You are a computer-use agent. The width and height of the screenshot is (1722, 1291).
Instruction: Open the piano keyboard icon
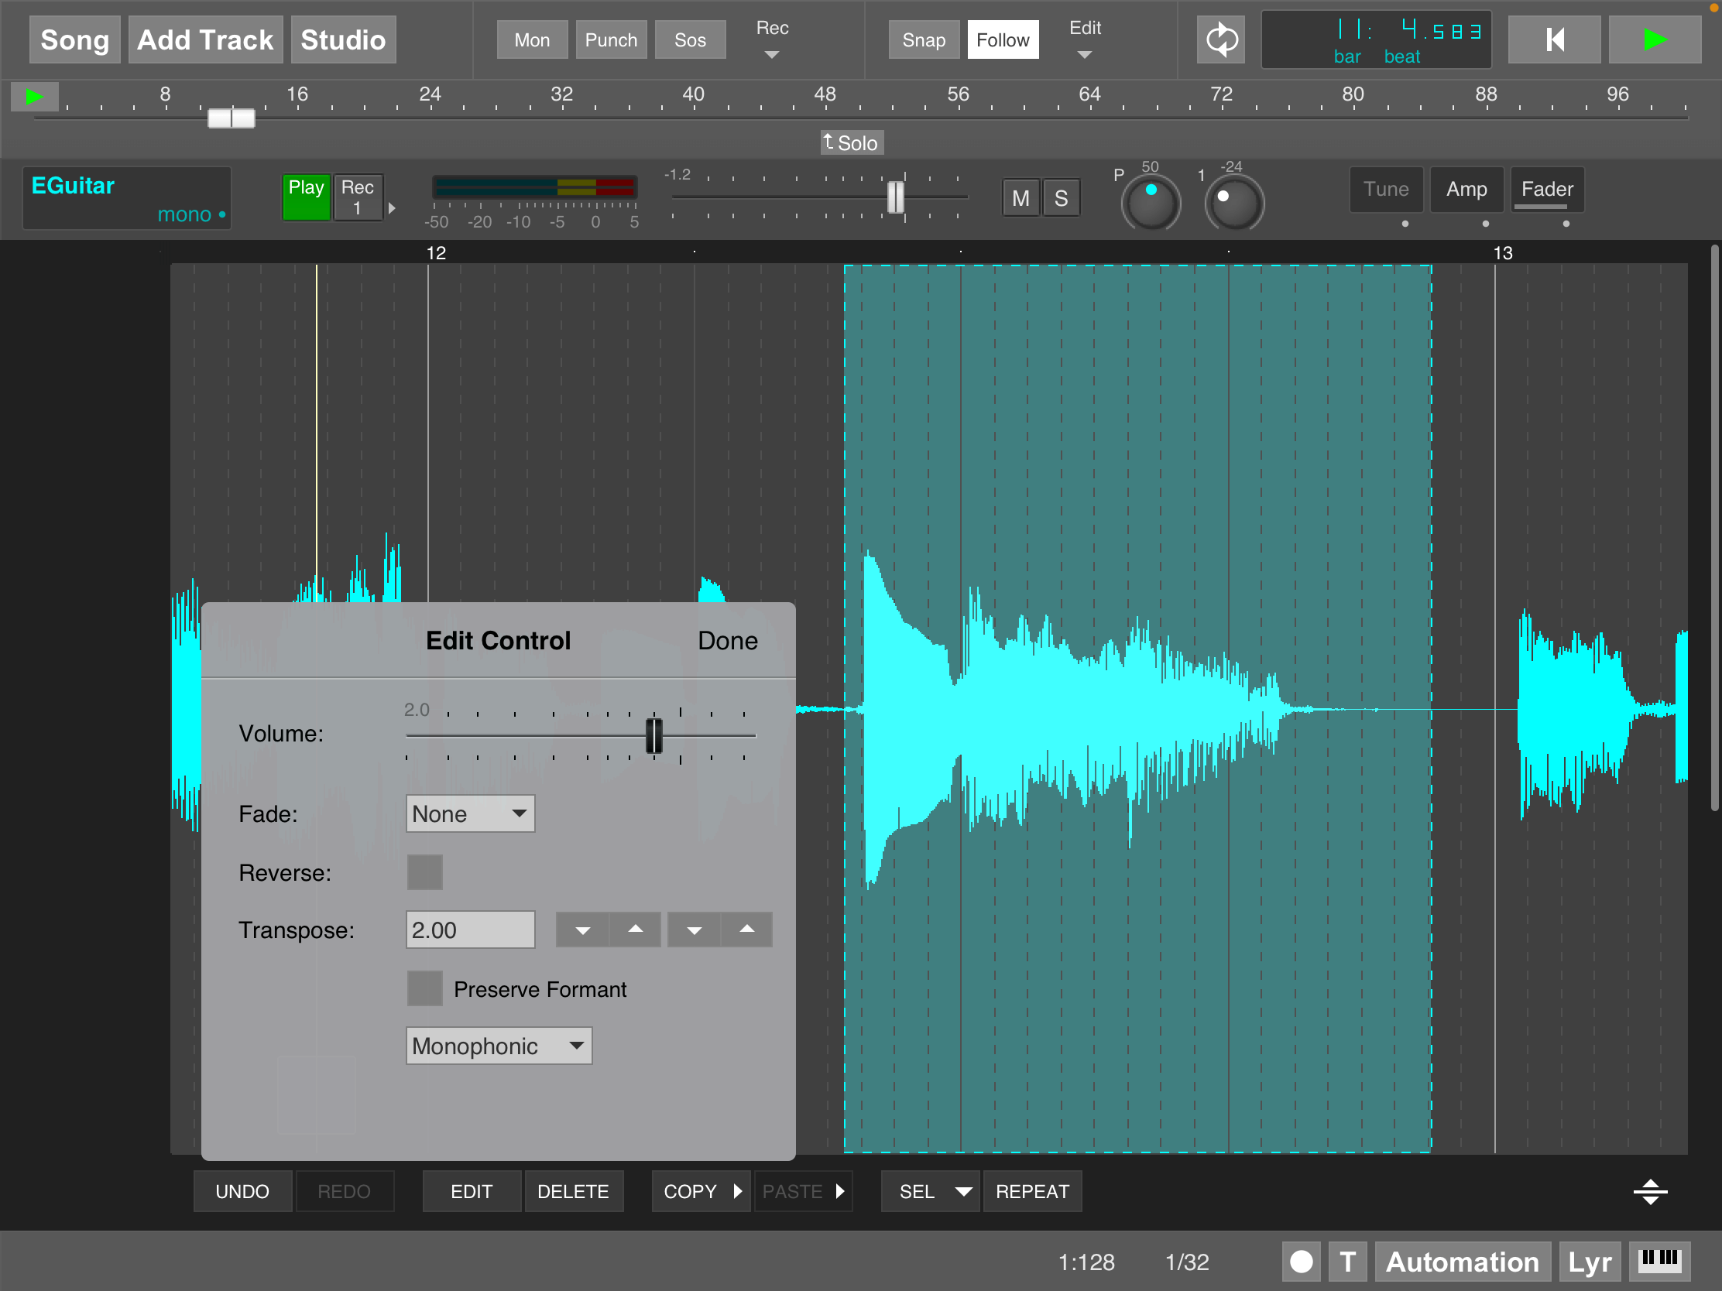(1659, 1260)
